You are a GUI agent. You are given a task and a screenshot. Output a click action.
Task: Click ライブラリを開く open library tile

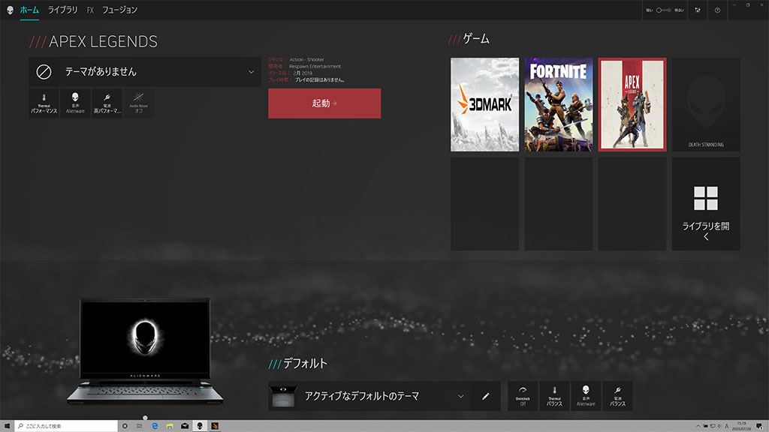pos(706,204)
